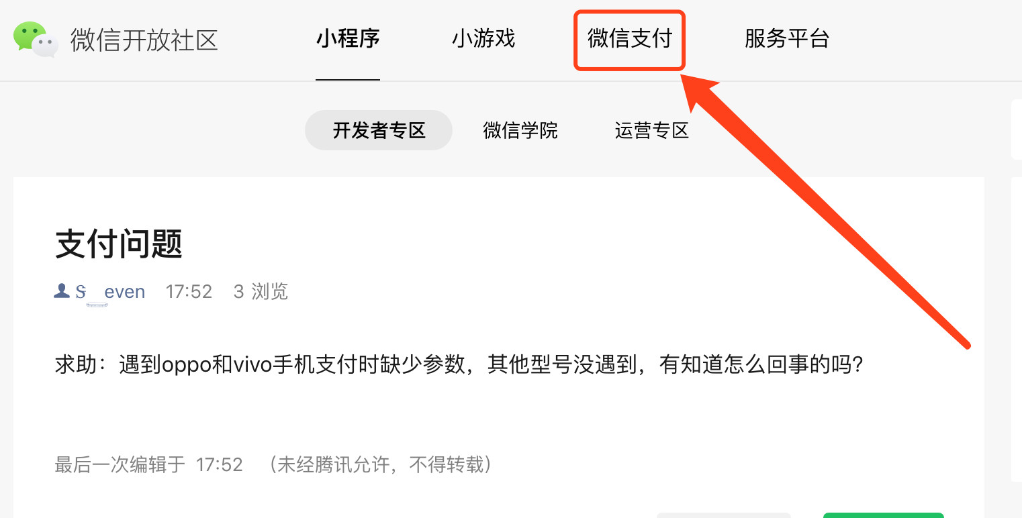Screen dimensions: 1022x518
Task: Go to the 服务平台 tab
Action: [x=787, y=38]
